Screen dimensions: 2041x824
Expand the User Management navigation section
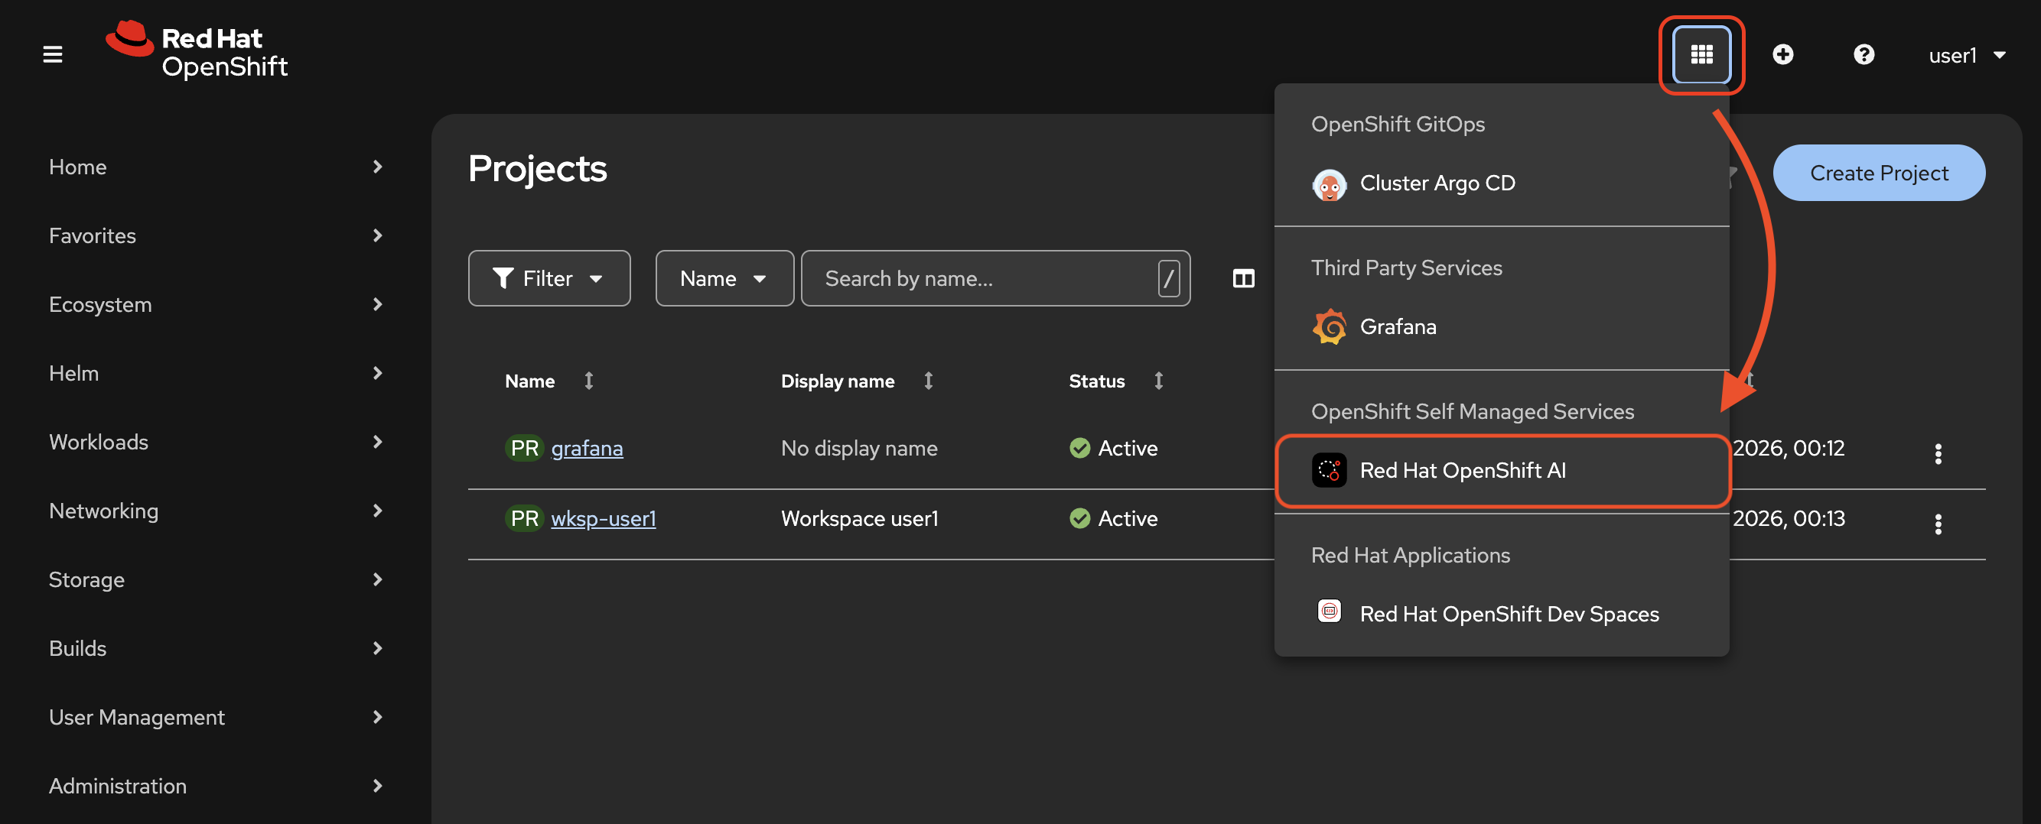[215, 717]
